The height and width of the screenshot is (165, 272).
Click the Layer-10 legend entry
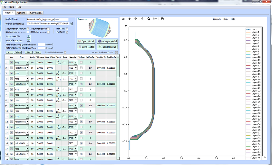253,57
